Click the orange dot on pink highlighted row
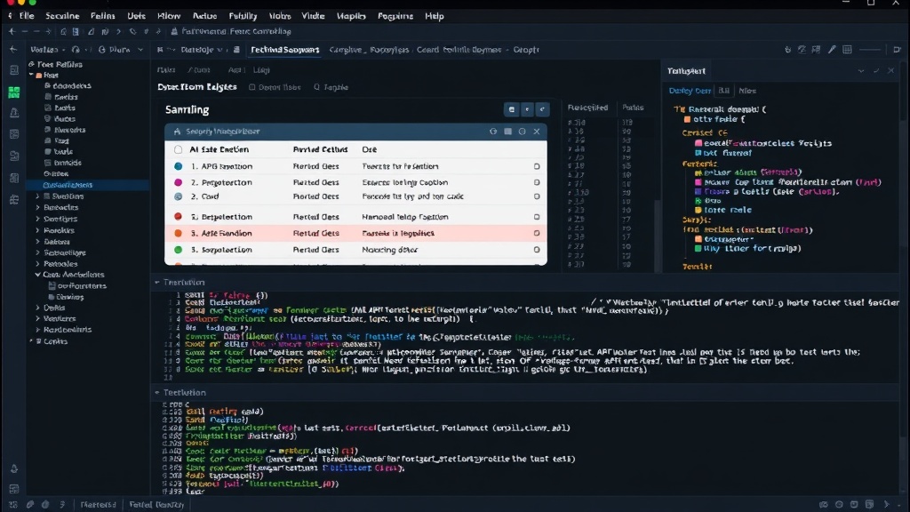 tap(178, 234)
